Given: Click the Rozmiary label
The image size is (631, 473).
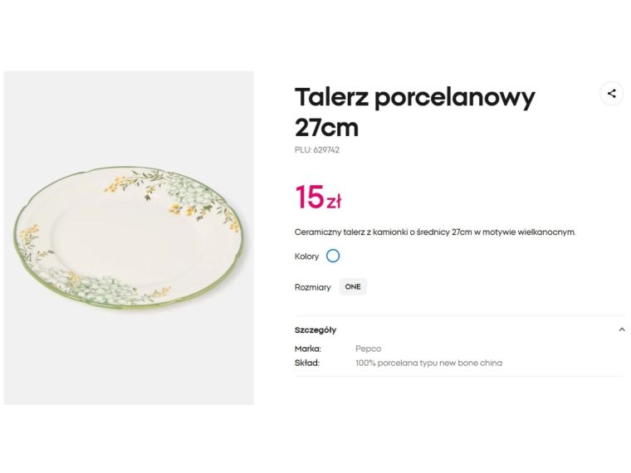Looking at the screenshot, I should click(x=312, y=287).
